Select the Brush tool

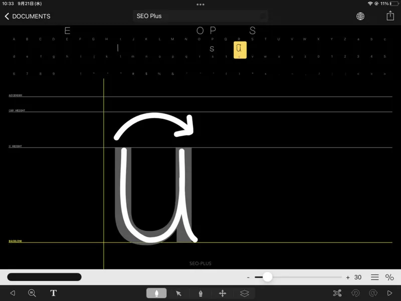coord(156,293)
